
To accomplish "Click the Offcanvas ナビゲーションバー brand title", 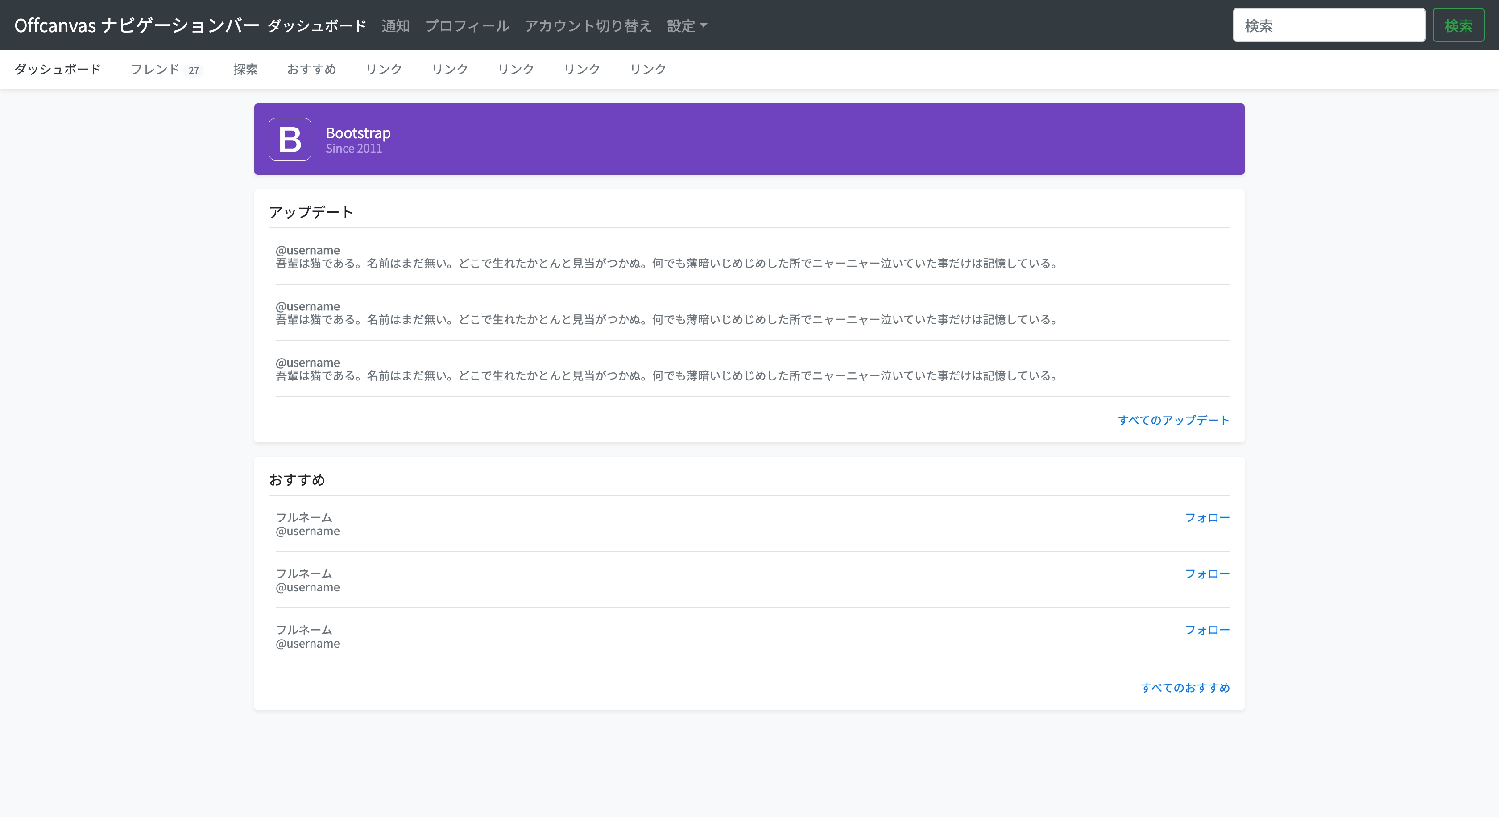I will coord(136,25).
